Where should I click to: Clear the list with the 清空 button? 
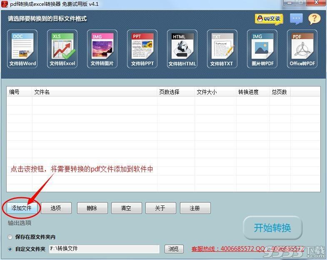click(127, 208)
